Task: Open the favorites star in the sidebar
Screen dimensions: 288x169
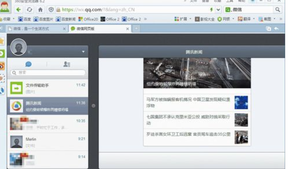Action: [x=2, y=41]
